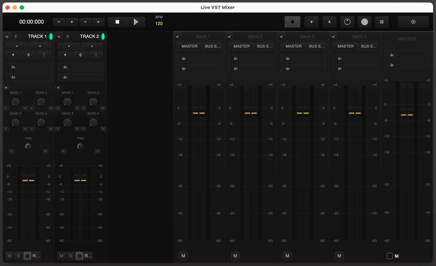Click the first plugin slot on MASTER channel
Image resolution: width=436 pixels, height=266 pixels.
tap(407, 55)
